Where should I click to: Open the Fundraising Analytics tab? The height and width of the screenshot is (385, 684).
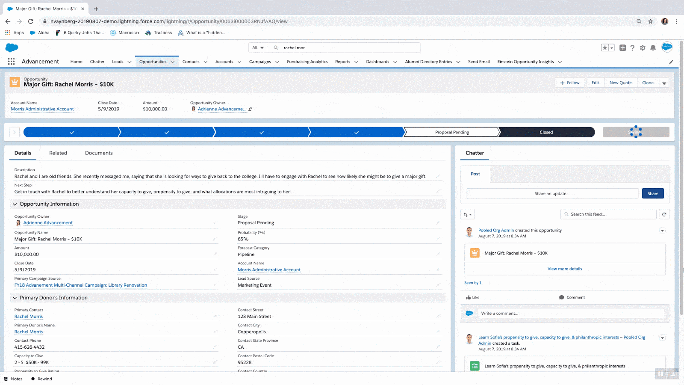307,62
